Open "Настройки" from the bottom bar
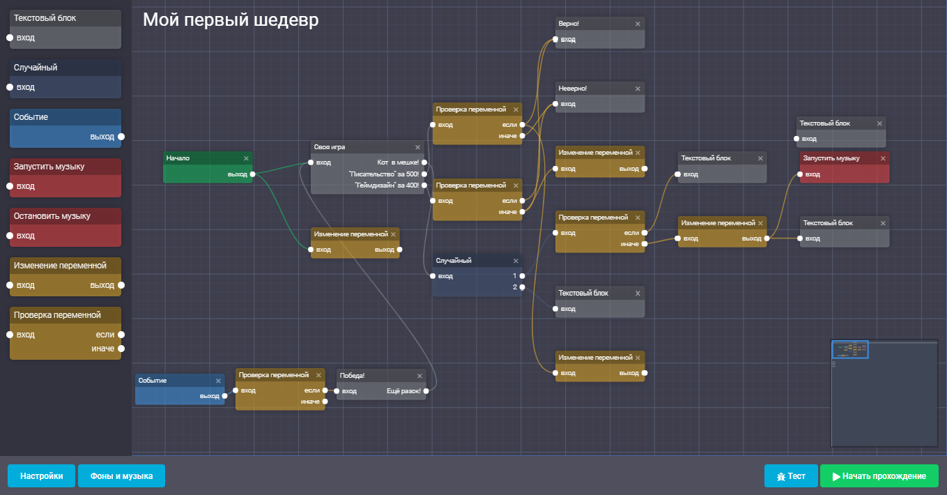The image size is (947, 495). [41, 476]
